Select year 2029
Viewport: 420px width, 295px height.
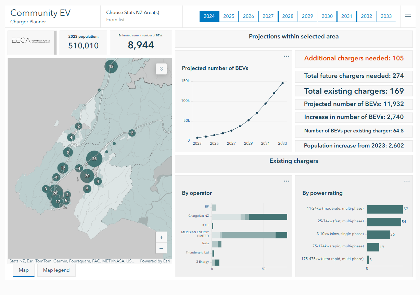coord(307,16)
